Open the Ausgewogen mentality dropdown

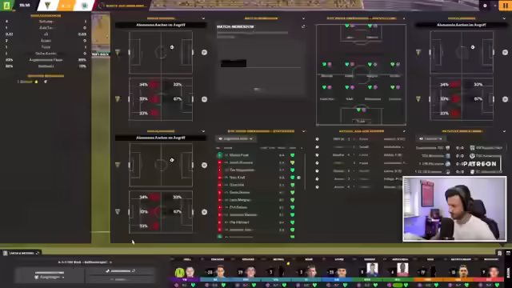pos(50,278)
